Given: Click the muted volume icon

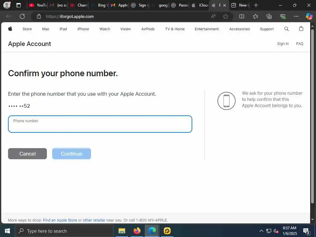Looking at the screenshot, I should click(x=276, y=231).
